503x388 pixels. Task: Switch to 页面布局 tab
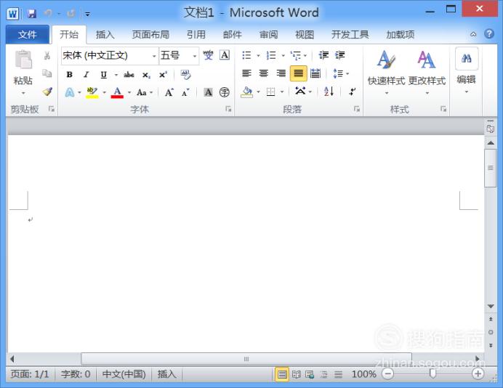pos(150,34)
